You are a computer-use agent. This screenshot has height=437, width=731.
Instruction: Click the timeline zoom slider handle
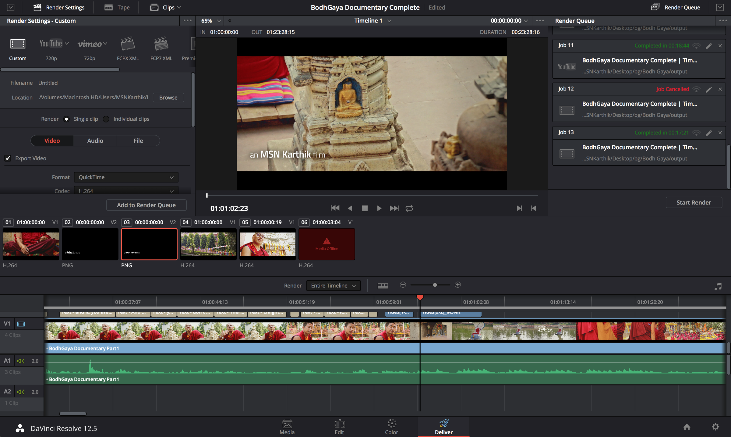(x=435, y=285)
